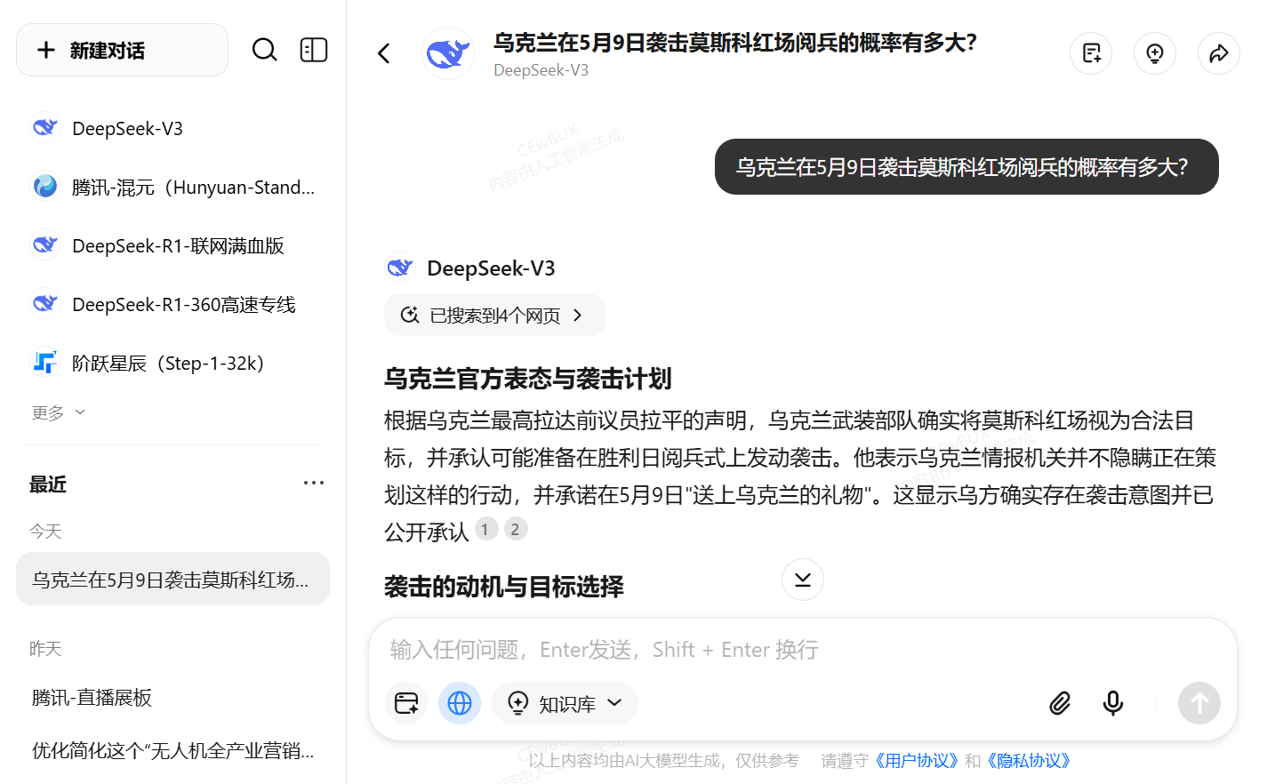Send the message with up-arrow button
The width and height of the screenshot is (1267, 784).
[1199, 703]
